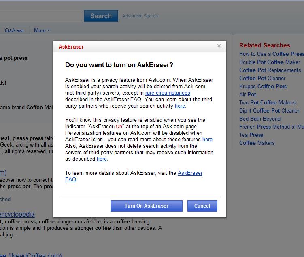Click 'here' link after 'as described'

102,159
